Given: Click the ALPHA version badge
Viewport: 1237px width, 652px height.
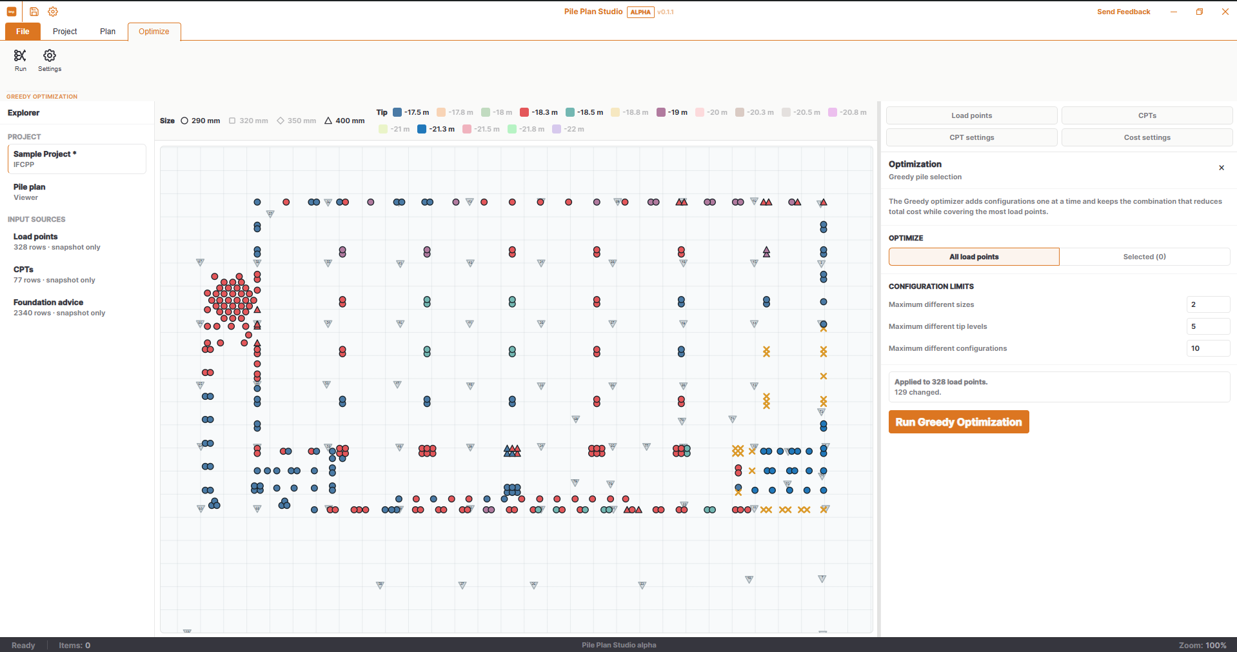Looking at the screenshot, I should 640,12.
